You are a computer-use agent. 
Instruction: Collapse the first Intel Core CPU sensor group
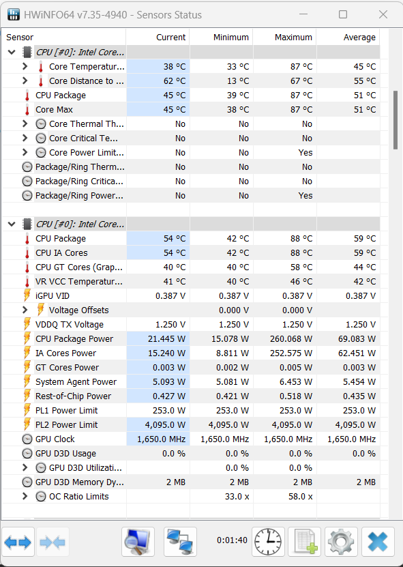click(11, 52)
